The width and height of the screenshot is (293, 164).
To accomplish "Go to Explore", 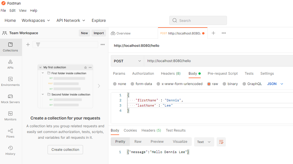I will 99,20.
